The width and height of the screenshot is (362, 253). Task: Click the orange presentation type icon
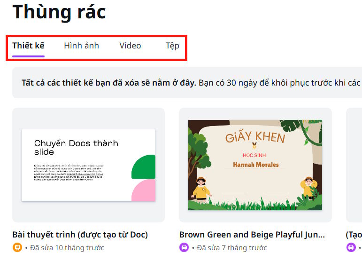[17, 248]
